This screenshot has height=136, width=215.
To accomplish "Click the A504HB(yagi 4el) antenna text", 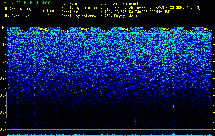I will tap(121, 16).
